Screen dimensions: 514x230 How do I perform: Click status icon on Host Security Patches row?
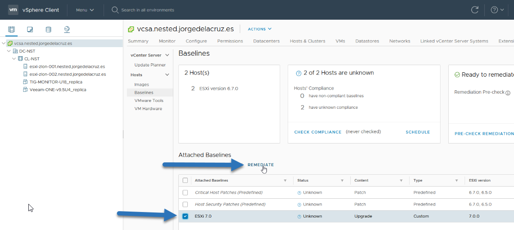coord(299,205)
